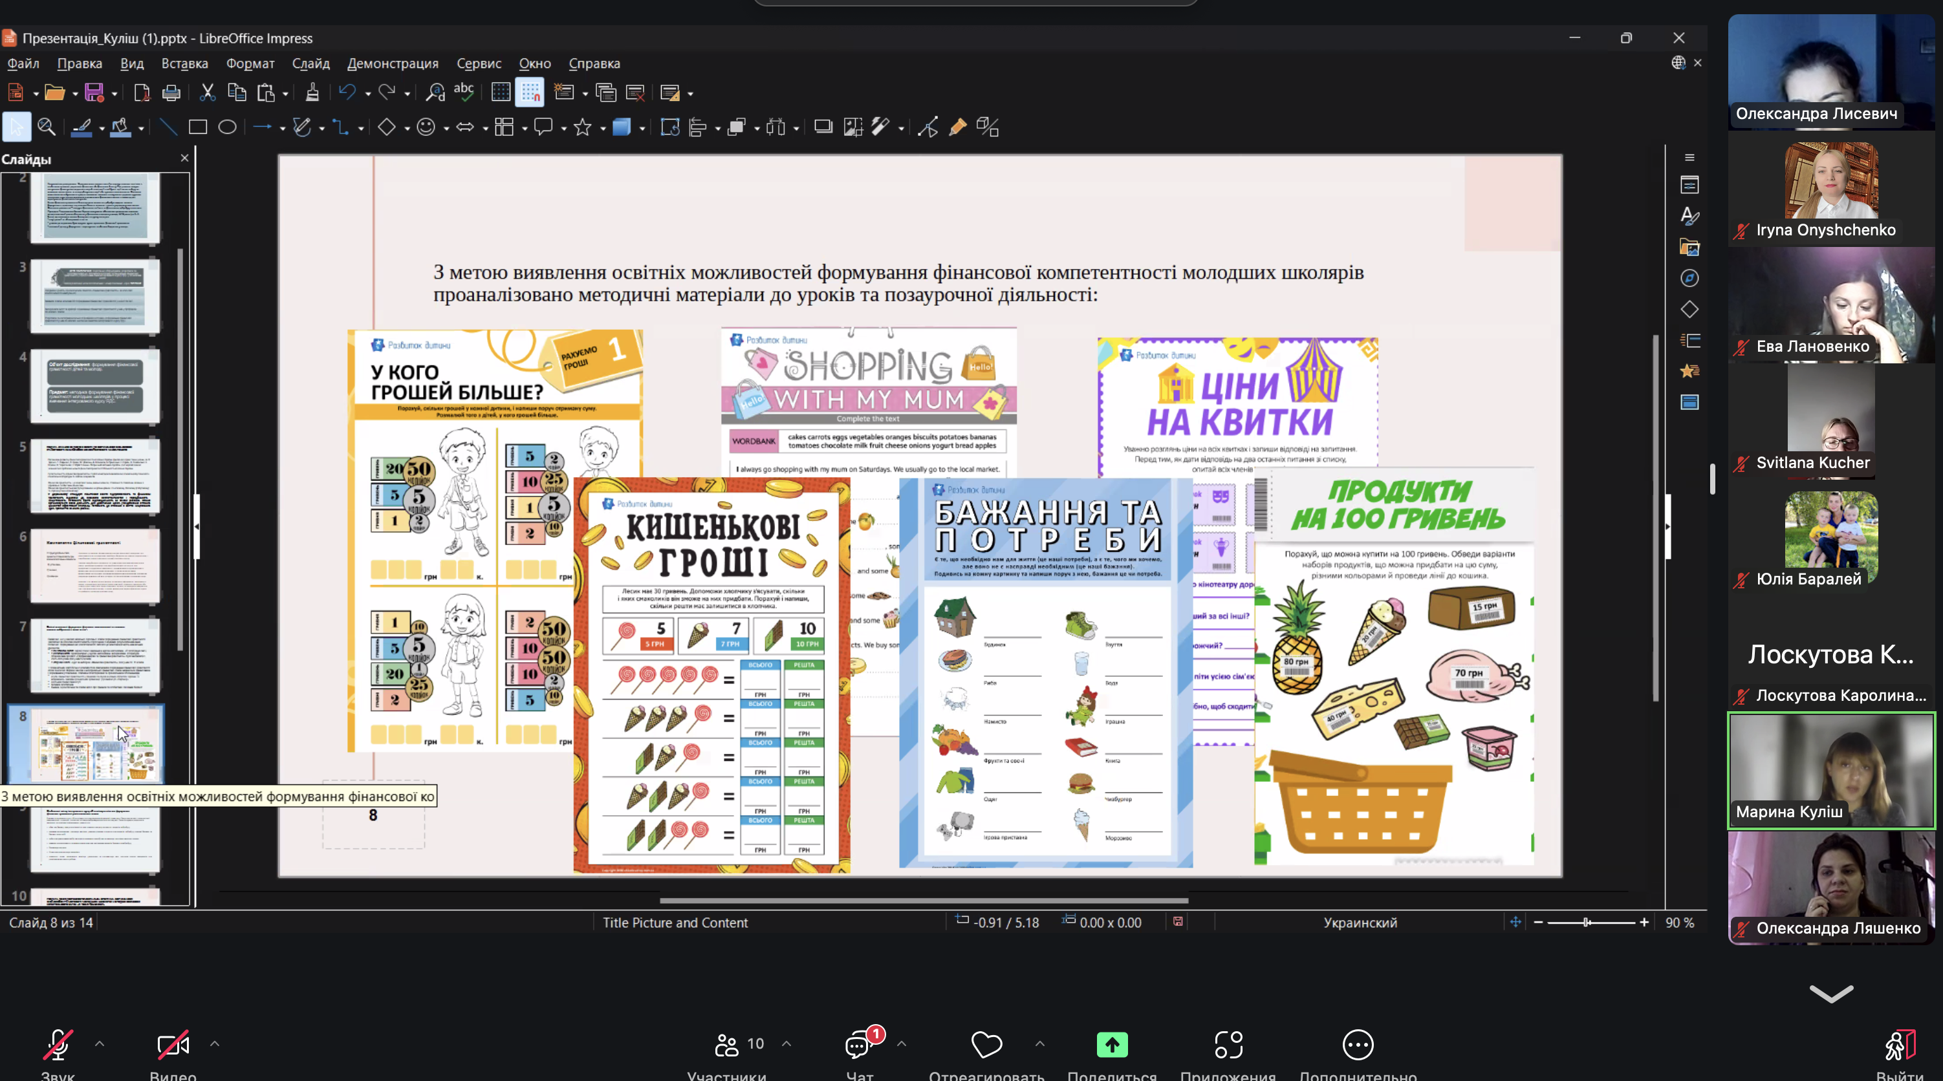This screenshot has width=1943, height=1081.
Task: Open the Чат panel with unread message
Action: click(x=860, y=1054)
